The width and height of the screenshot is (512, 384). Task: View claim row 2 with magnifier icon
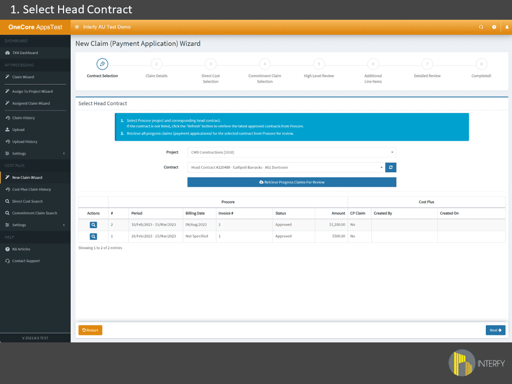(93, 225)
